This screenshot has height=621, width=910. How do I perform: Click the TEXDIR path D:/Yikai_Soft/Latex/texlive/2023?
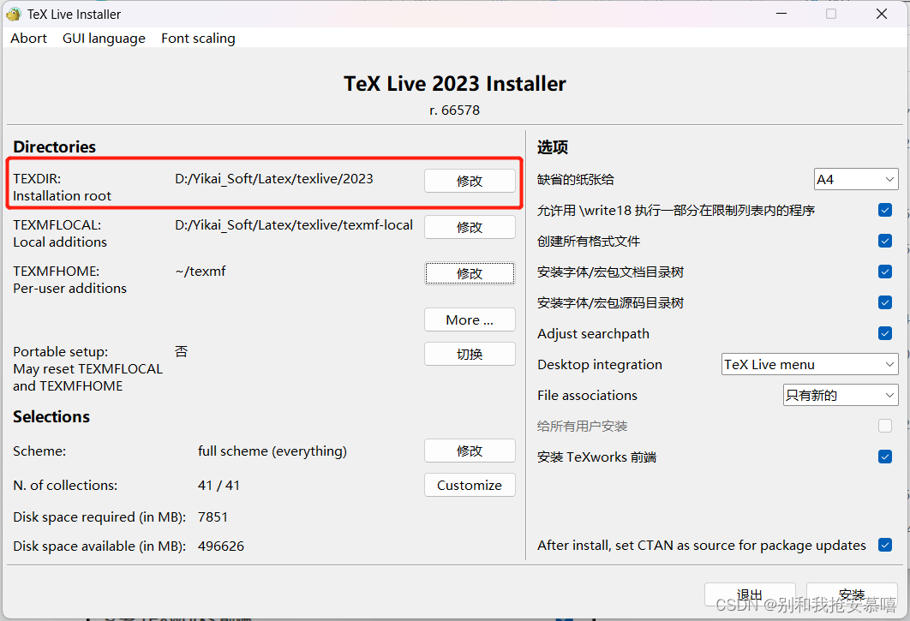(x=274, y=179)
